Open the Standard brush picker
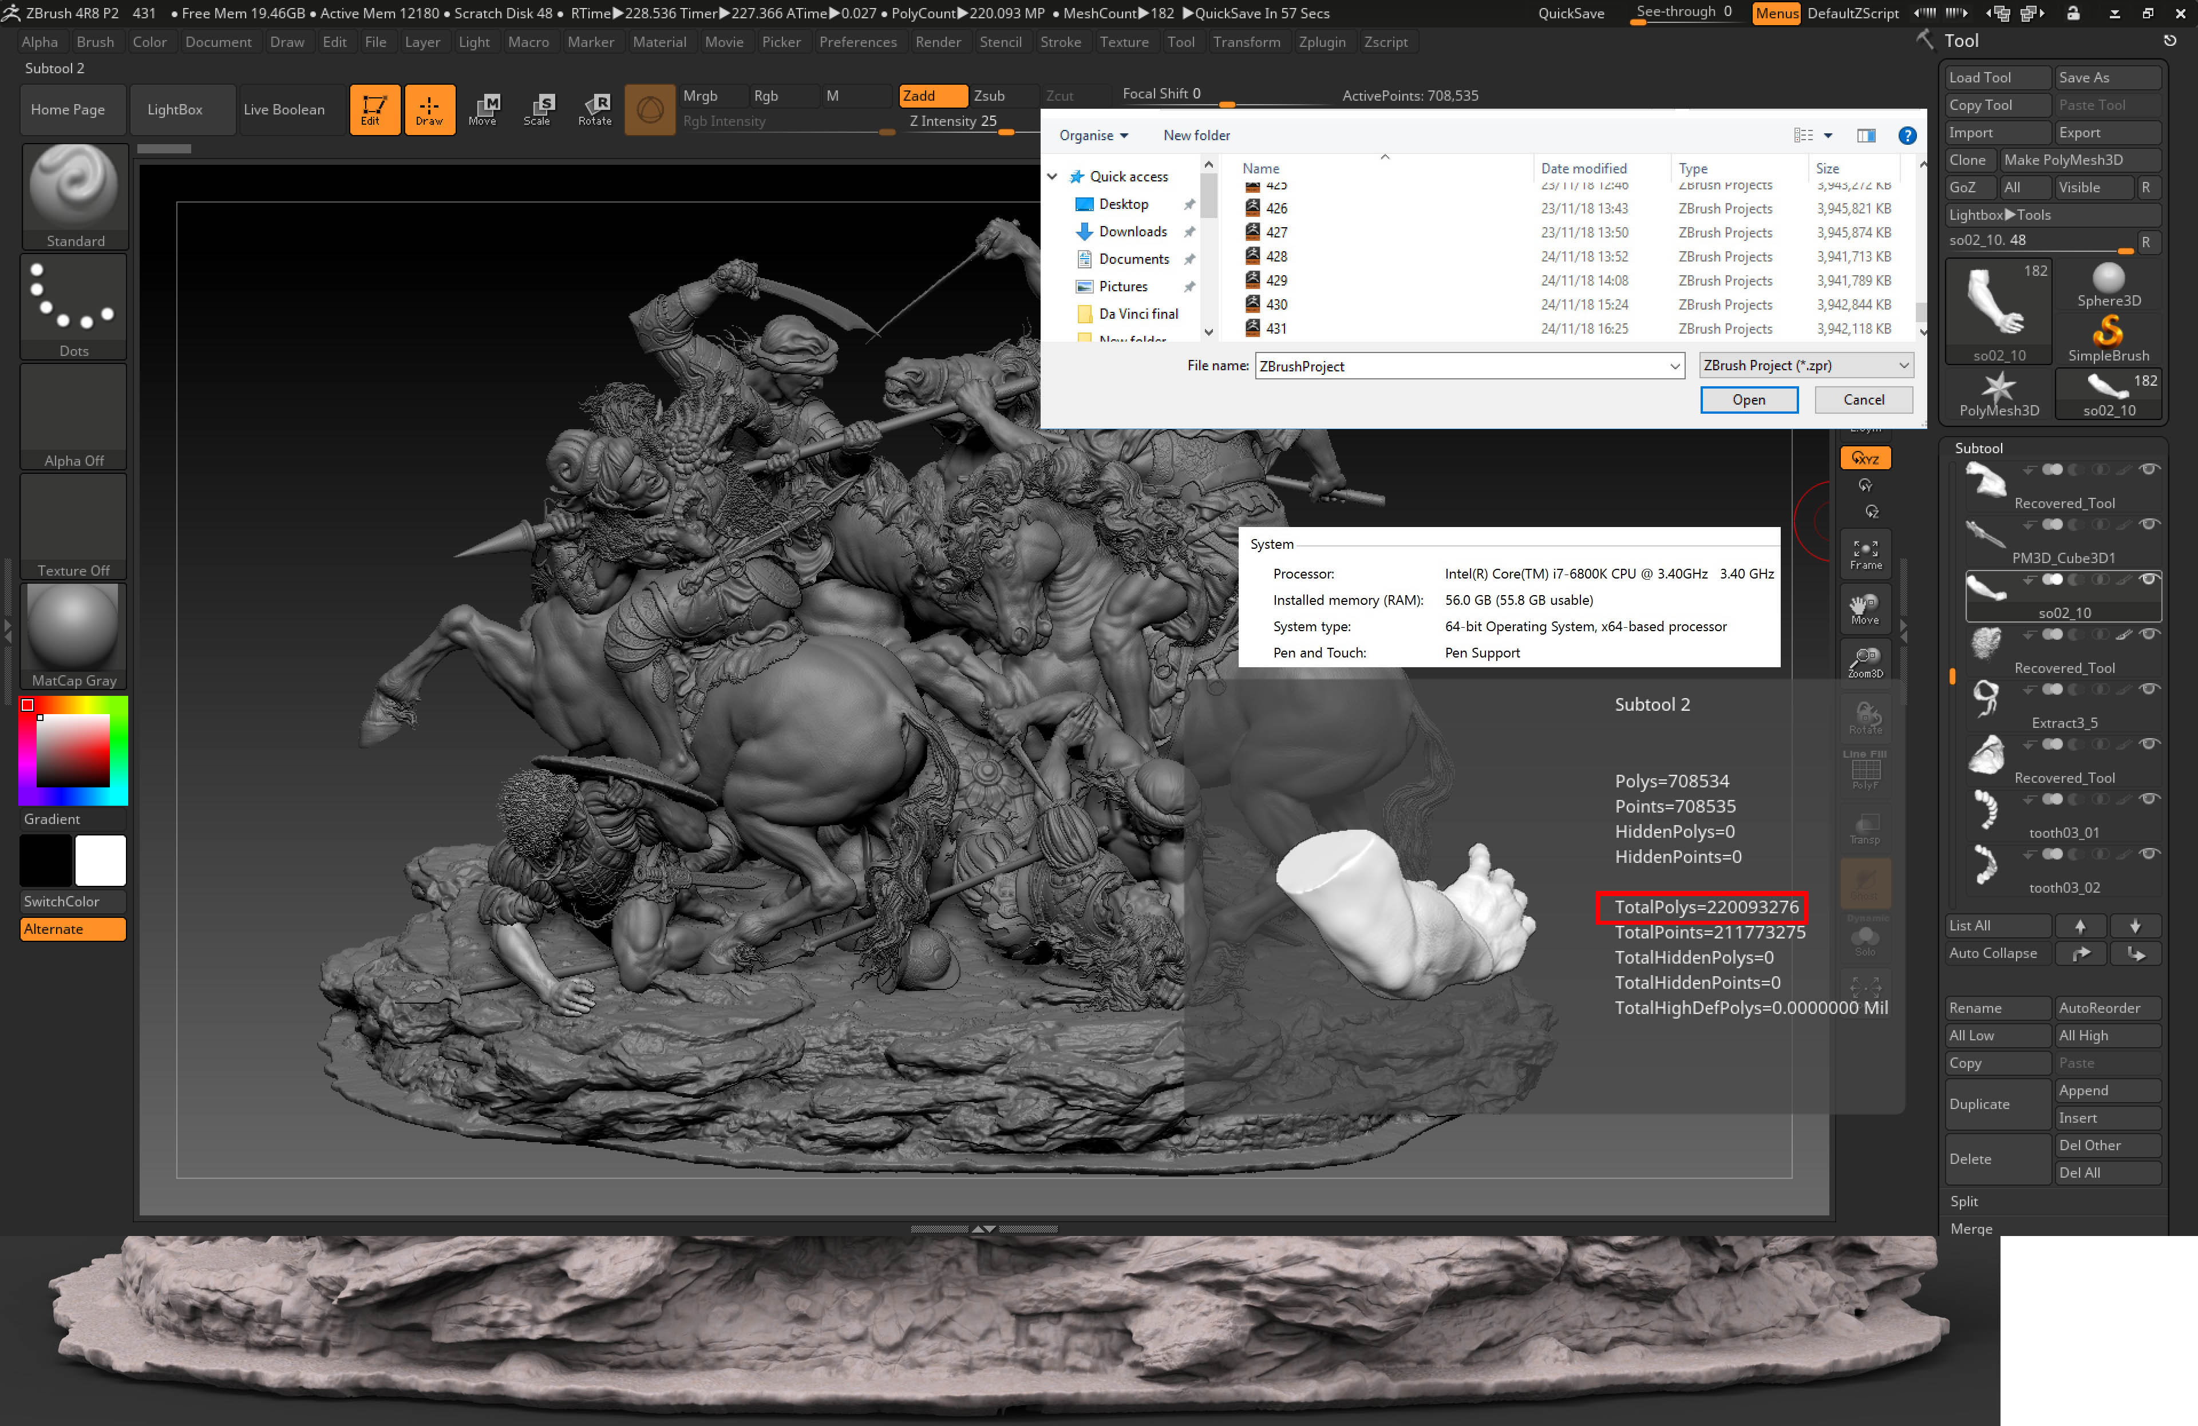Screen dimensions: 2198x1426 pyautogui.click(x=74, y=196)
